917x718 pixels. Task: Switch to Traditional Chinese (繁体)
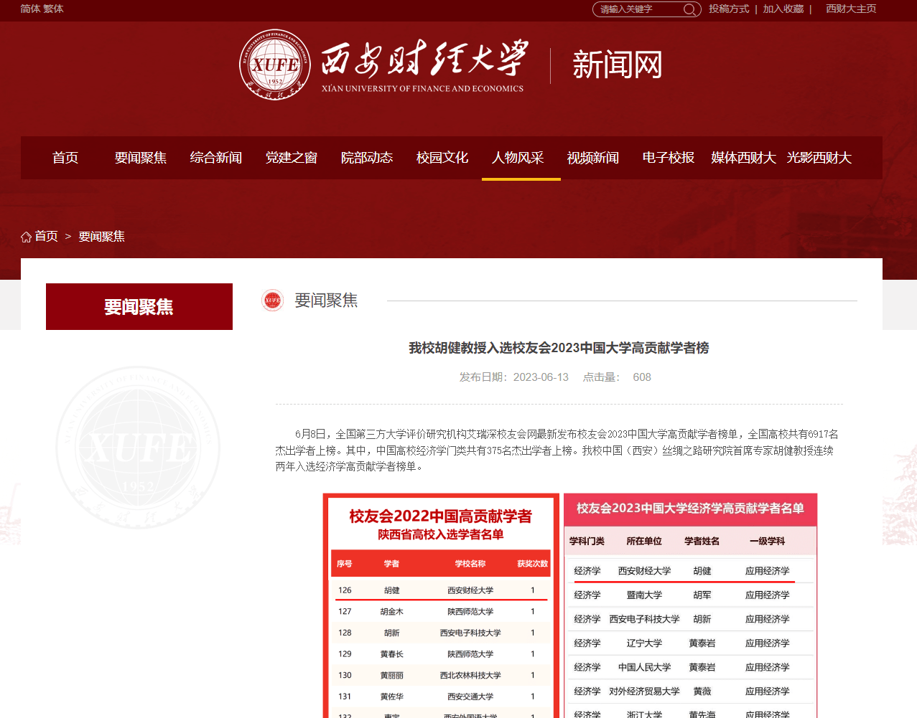click(x=53, y=9)
